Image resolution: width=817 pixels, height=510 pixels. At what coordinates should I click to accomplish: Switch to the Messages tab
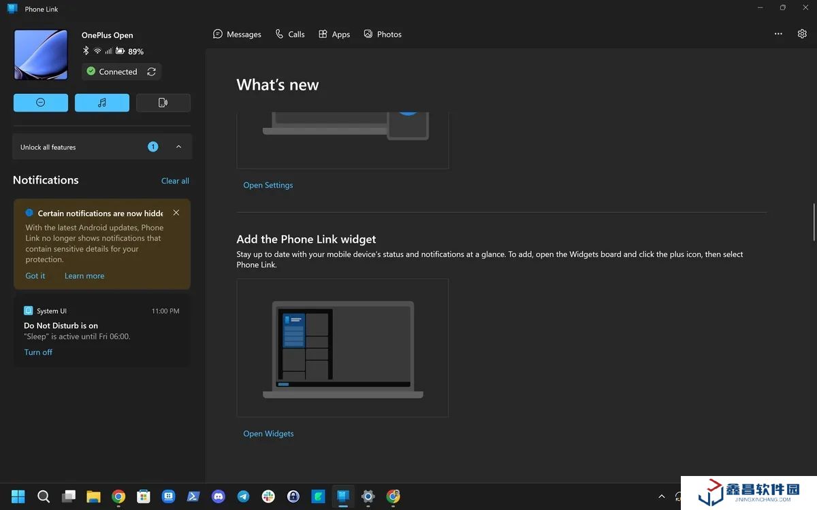(x=237, y=34)
